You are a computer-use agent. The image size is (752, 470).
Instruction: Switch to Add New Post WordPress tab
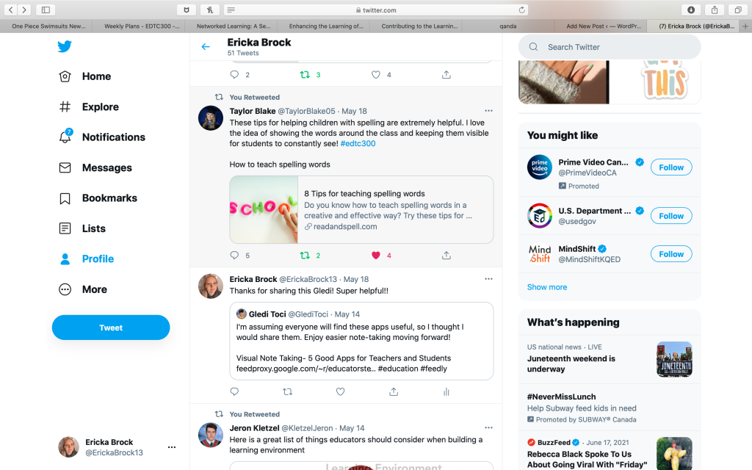pyautogui.click(x=604, y=26)
